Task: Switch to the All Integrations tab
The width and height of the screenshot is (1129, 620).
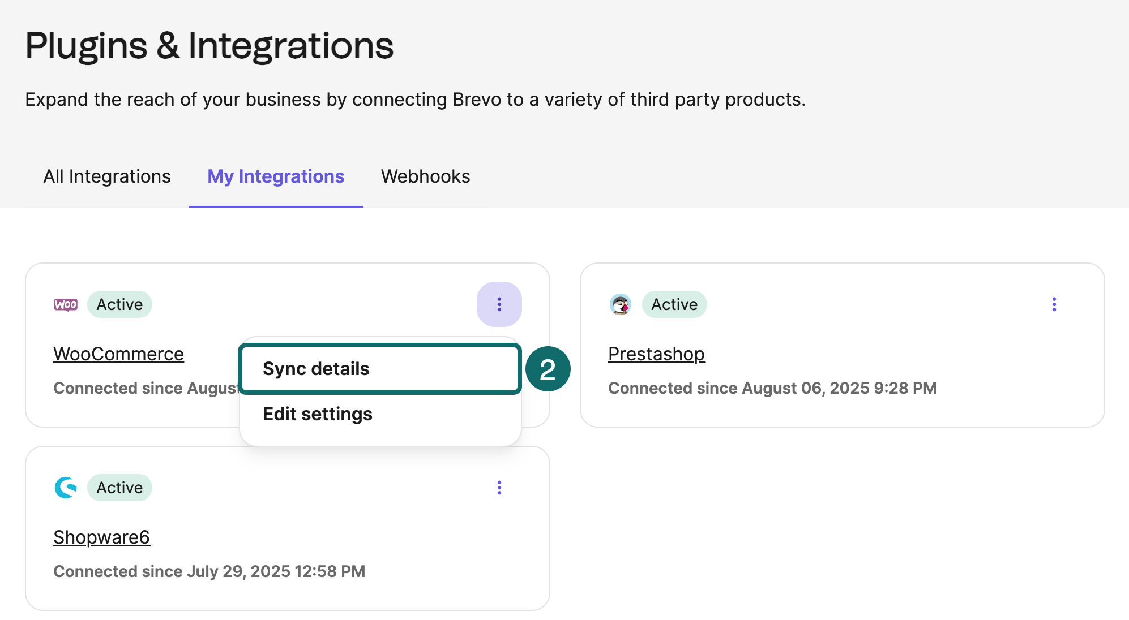Action: coord(107,176)
